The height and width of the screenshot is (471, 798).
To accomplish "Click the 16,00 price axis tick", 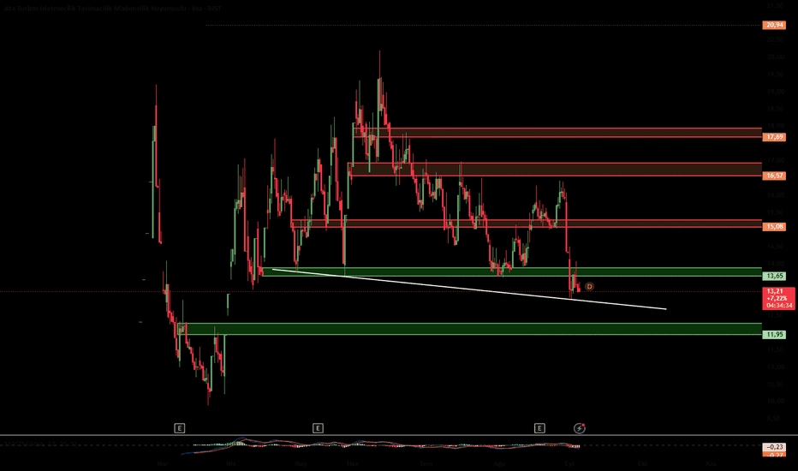I will 776,195.
